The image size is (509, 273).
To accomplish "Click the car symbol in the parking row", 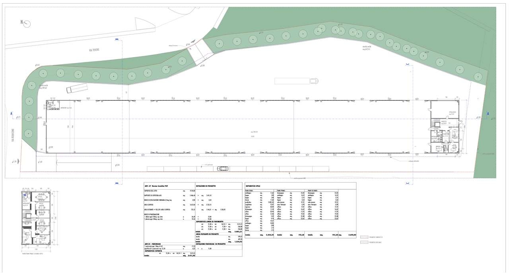I will [223, 169].
